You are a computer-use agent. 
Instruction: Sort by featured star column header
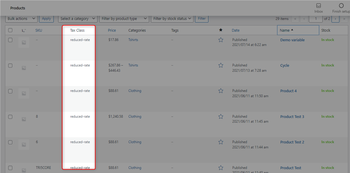221,30
